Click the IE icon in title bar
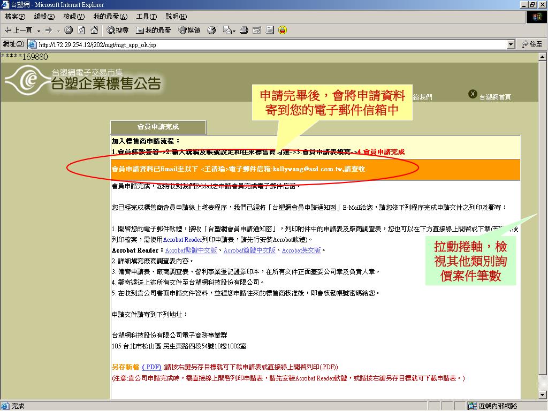Image resolution: width=548 pixels, height=411 pixels. (x=5, y=4)
